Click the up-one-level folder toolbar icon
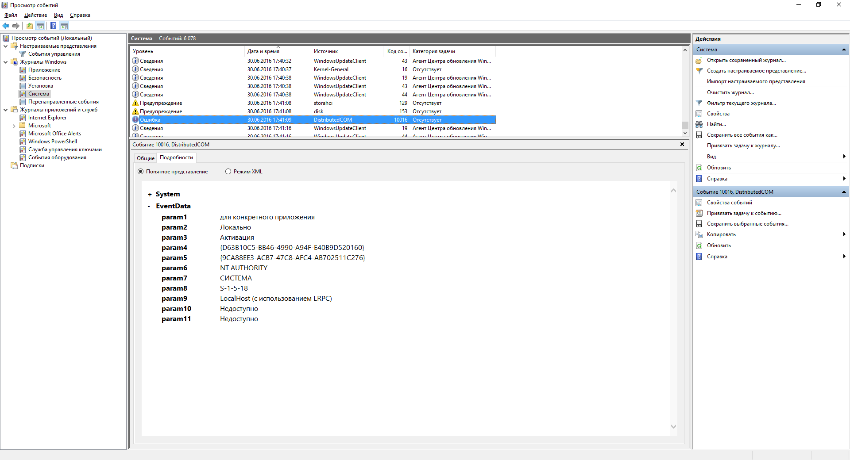The image size is (850, 460). coord(29,26)
